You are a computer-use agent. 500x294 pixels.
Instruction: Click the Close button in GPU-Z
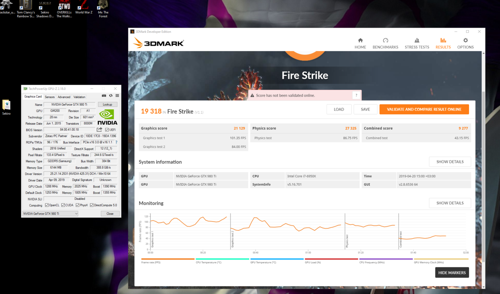(x=110, y=213)
